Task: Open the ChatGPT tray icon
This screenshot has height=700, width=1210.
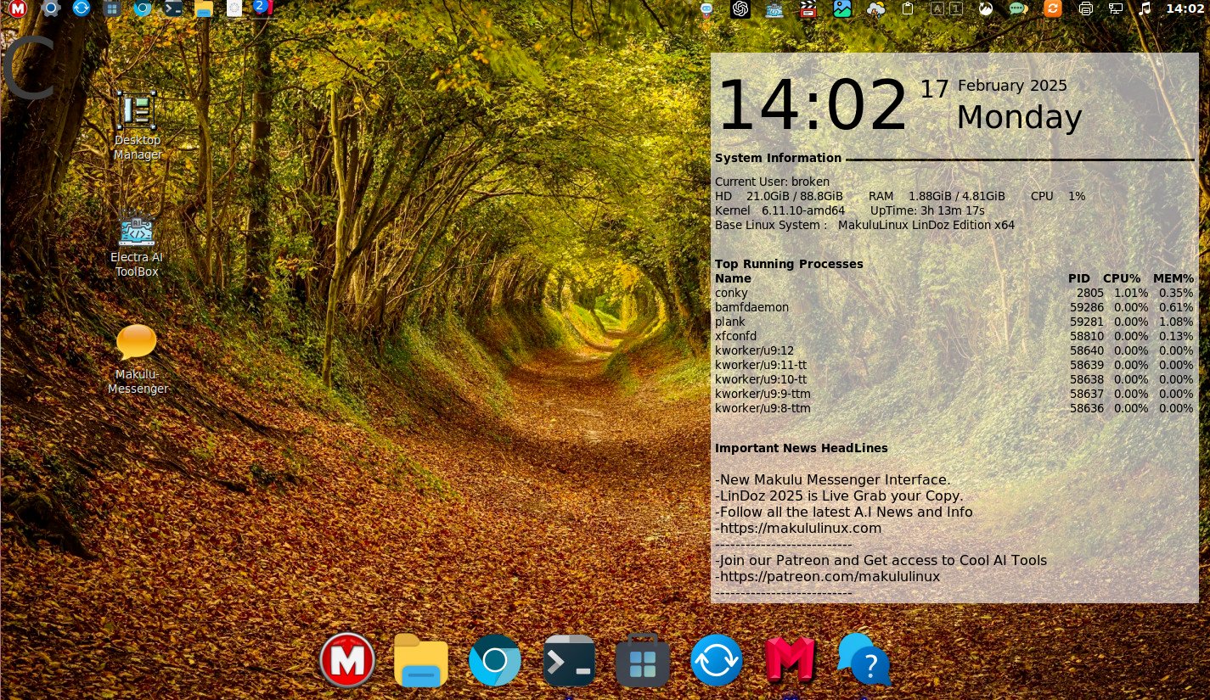Action: [740, 9]
